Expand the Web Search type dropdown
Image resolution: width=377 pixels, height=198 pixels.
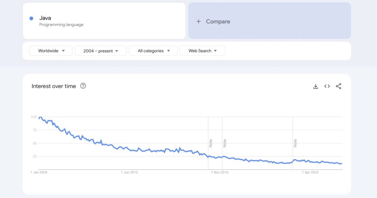(x=202, y=51)
